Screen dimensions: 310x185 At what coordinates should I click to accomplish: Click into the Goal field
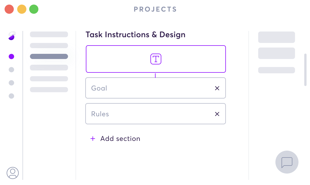click(x=156, y=88)
